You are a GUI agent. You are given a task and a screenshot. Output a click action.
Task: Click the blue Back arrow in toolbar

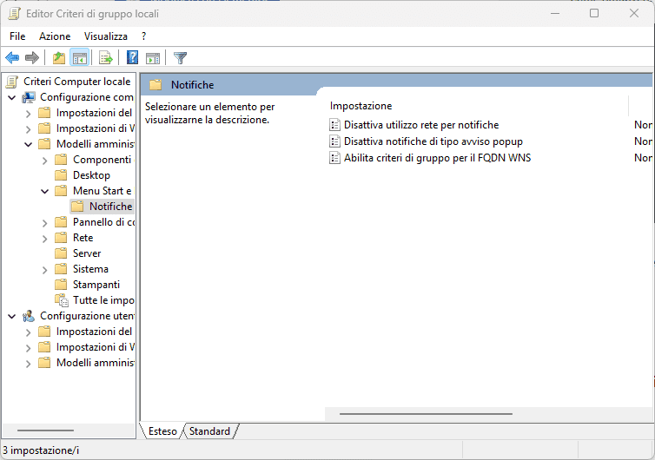click(x=12, y=58)
